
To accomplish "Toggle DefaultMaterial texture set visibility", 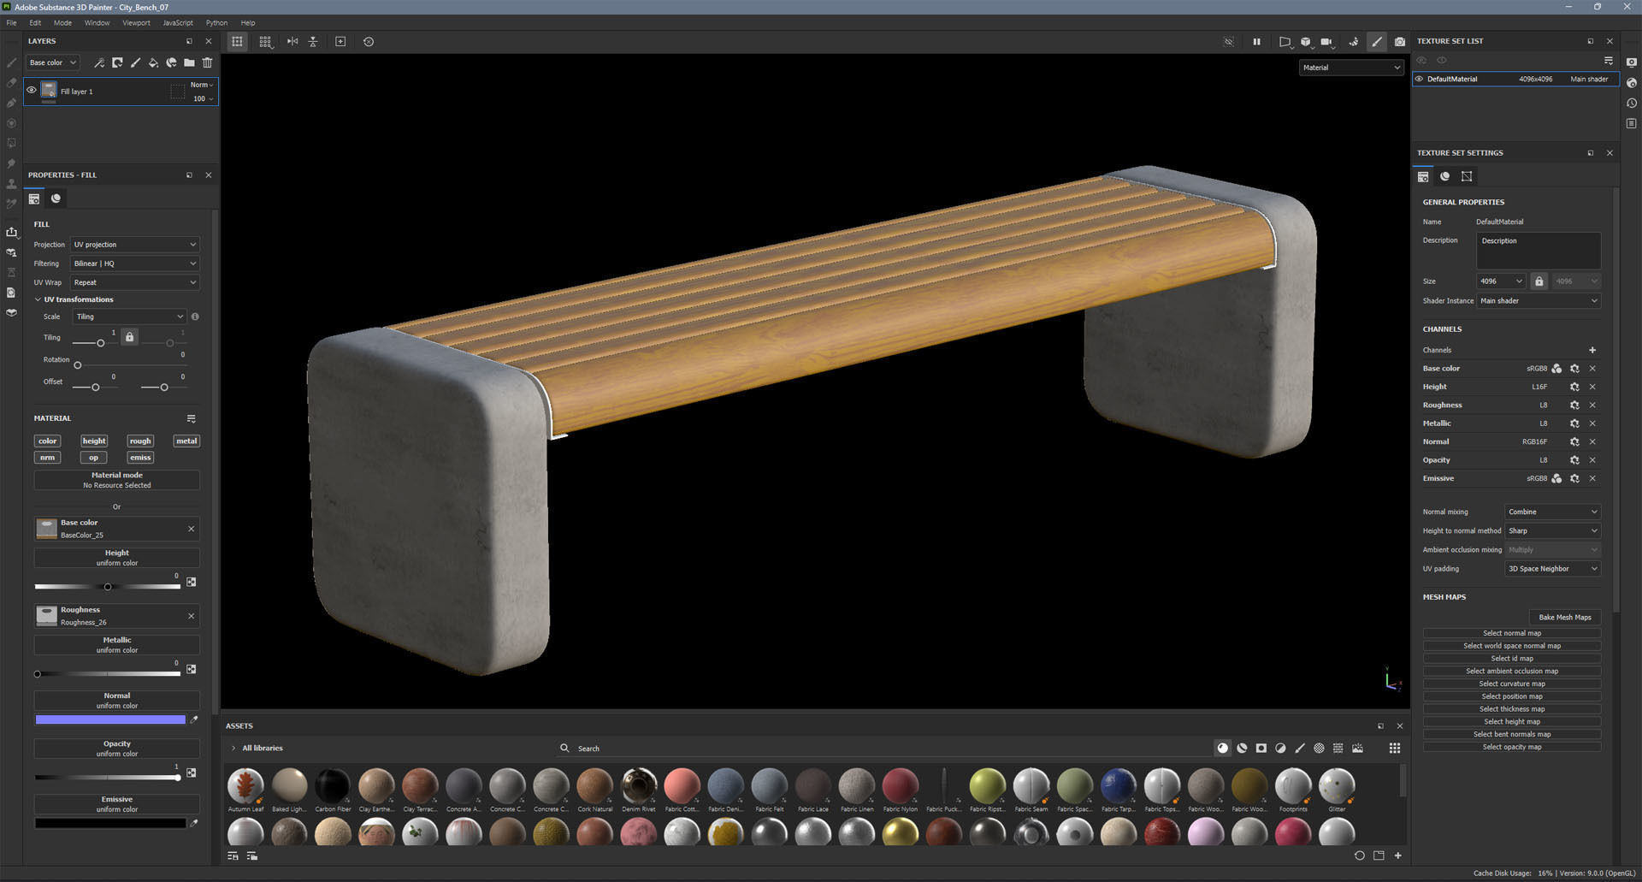I will pyautogui.click(x=1420, y=79).
